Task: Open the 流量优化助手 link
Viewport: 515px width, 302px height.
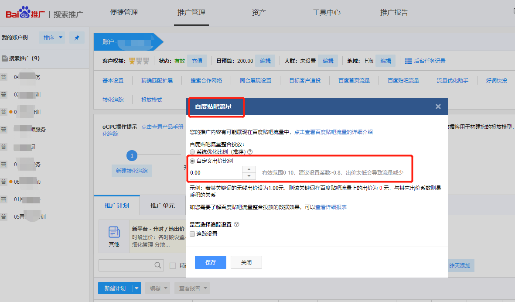Action: [x=453, y=80]
